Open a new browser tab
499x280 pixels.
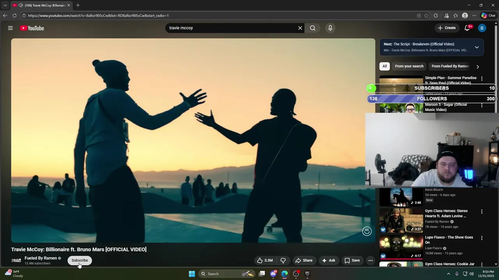pos(78,5)
